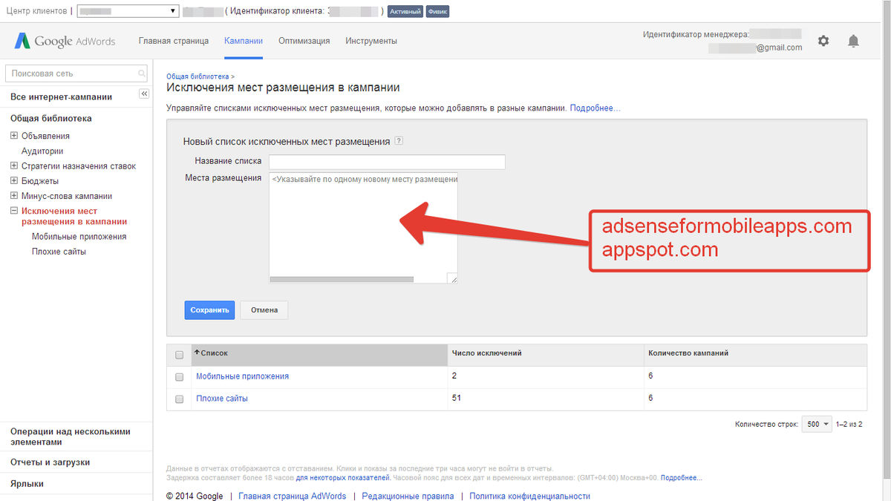Expand the Бюджеты tree node
Image resolution: width=891 pixels, height=501 pixels.
14,181
